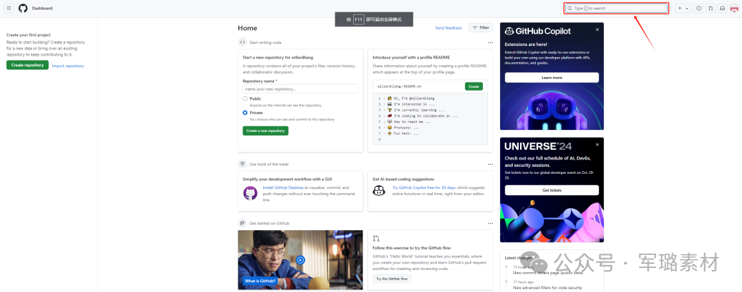Viewport: 742px width, 292px height.
Task: Select the Public radio button
Action: click(x=245, y=98)
